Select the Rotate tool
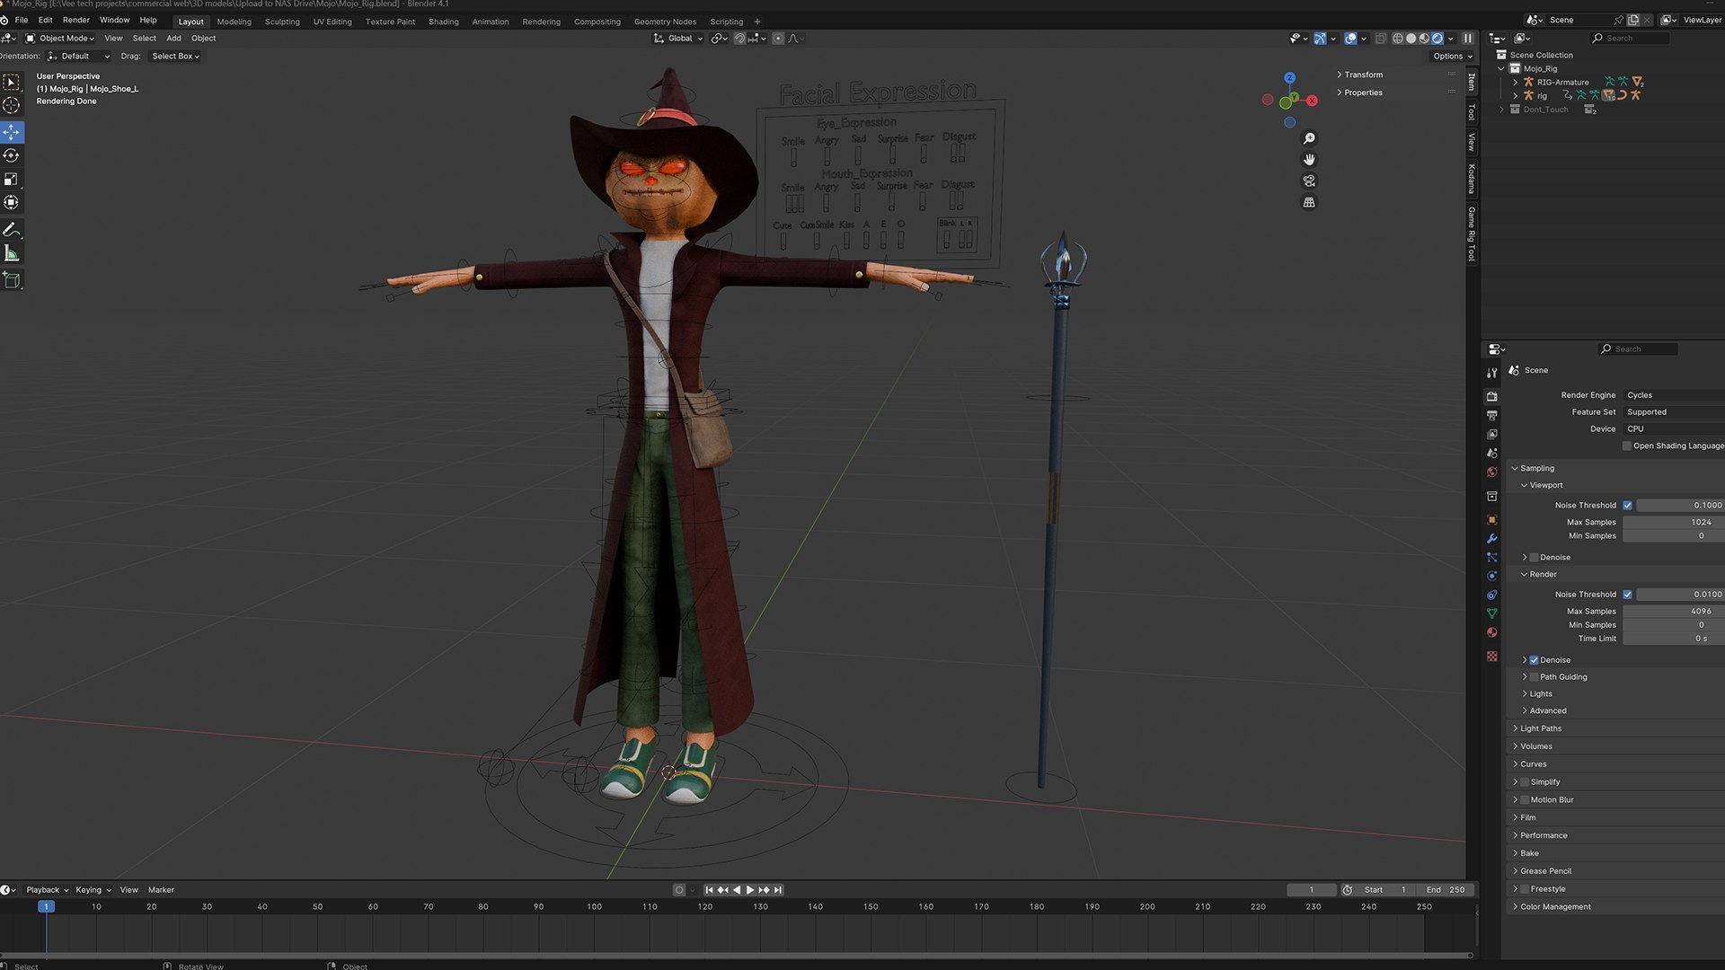Screen dimensions: 1725x970 pos(12,155)
